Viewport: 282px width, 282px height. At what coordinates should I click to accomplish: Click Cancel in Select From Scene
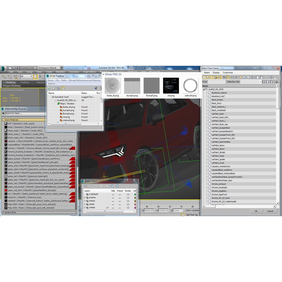pos(270,211)
